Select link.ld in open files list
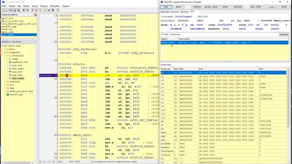The image size is (292, 164). click(x=7, y=29)
